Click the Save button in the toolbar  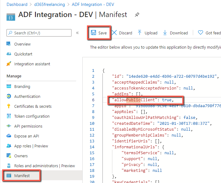click(x=99, y=33)
